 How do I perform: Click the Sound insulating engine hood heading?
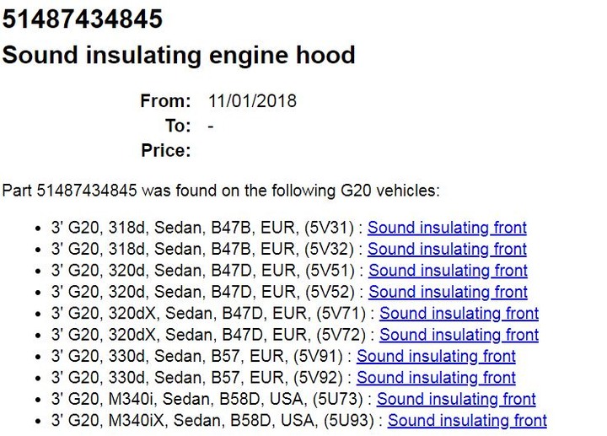tap(179, 55)
